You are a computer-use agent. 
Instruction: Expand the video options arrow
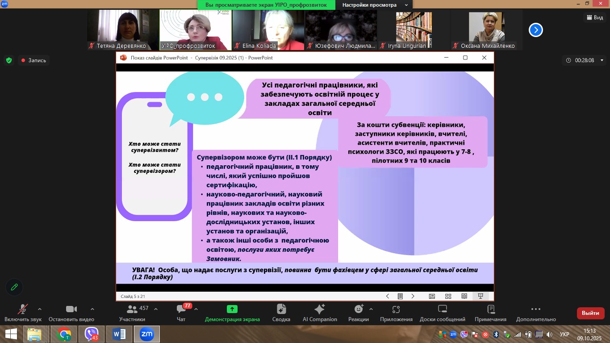92,309
